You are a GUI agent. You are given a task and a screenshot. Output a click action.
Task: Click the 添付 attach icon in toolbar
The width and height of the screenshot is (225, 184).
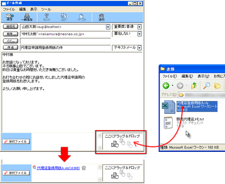102,17
